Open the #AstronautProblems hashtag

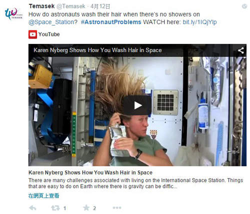pyautogui.click(x=111, y=22)
